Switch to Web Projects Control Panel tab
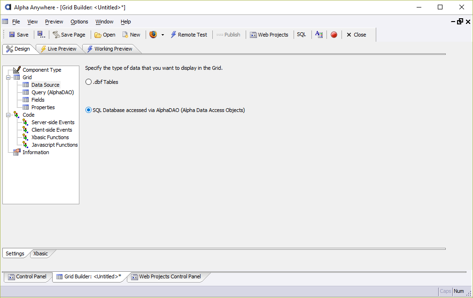Image resolution: width=473 pixels, height=298 pixels. click(x=166, y=276)
